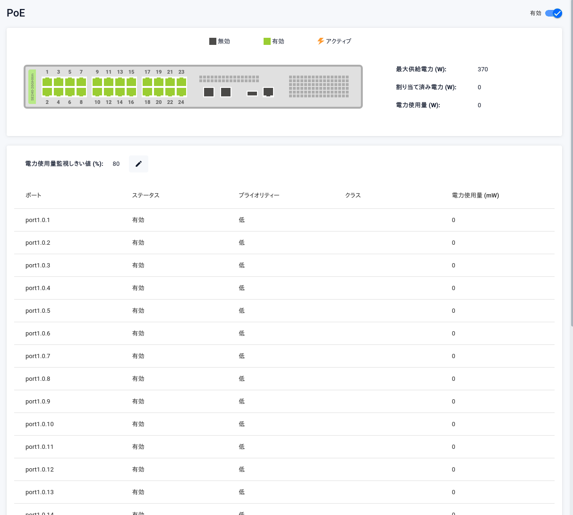The height and width of the screenshot is (515, 573).
Task: Click the プライオリティー column header
Action: click(259, 195)
